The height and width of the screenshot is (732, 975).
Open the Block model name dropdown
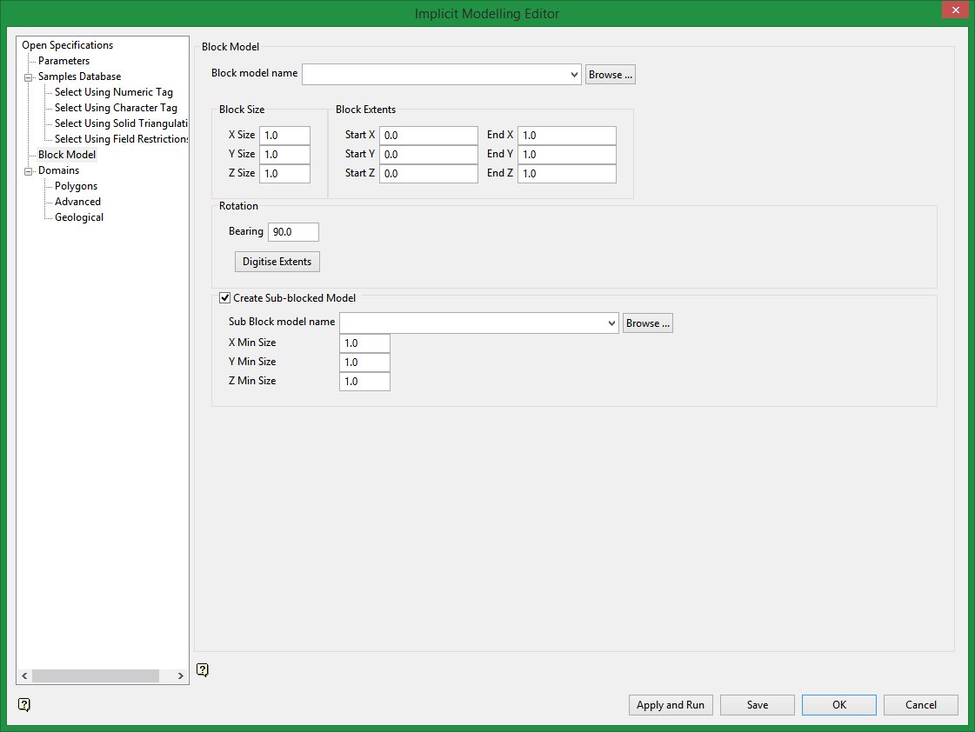pos(574,74)
